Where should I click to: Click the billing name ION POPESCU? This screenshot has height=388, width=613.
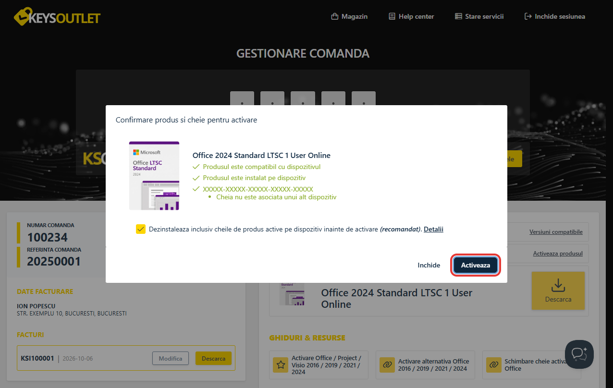36,306
